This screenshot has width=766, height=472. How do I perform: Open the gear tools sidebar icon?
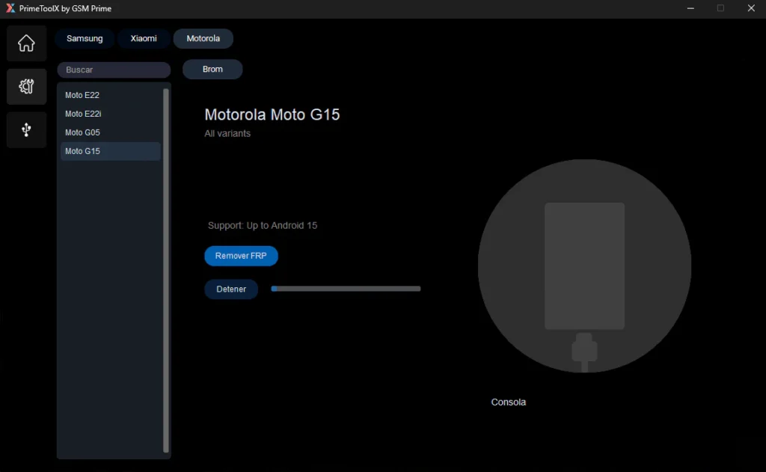26,87
